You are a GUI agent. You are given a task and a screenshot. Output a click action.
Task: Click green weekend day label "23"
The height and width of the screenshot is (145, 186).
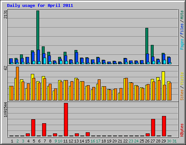(131, 141)
